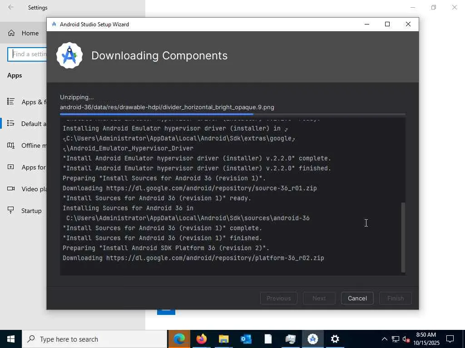The height and width of the screenshot is (348, 465).
Task: Open Video playback in Settings sidebar
Action: [23, 189]
